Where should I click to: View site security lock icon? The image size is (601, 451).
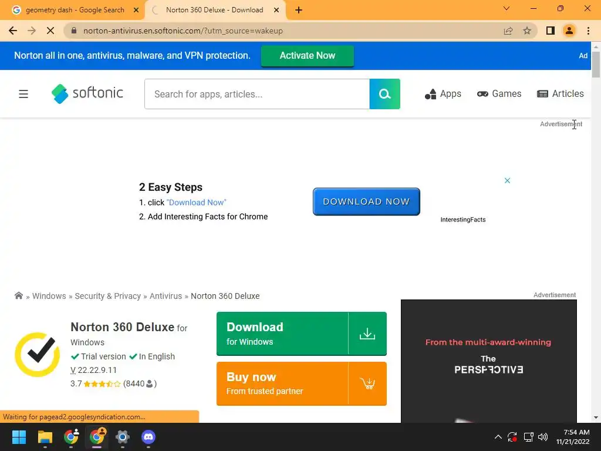tap(74, 31)
